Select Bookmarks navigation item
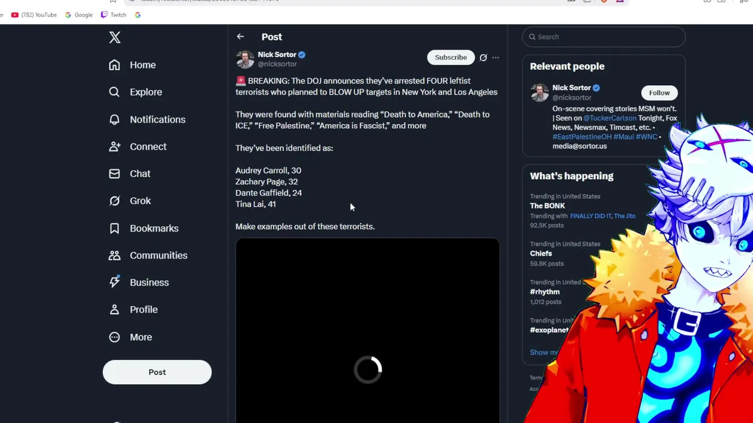This screenshot has width=753, height=423. point(154,228)
